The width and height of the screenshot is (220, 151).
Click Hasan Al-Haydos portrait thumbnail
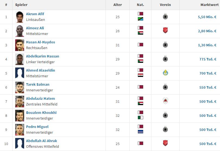[x=20, y=45]
